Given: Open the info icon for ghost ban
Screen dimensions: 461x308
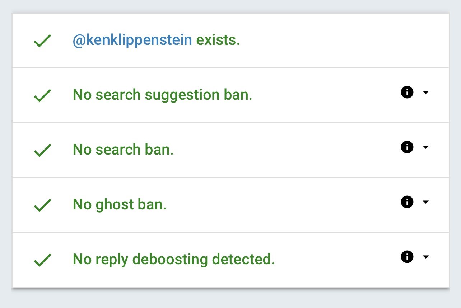Looking at the screenshot, I should tap(407, 202).
